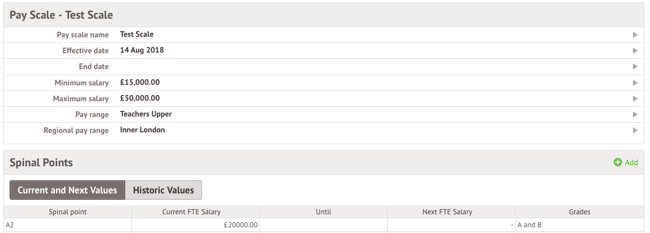650x233 pixels.
Task: Click the Maximum salary row arrow
Action: pos(635,98)
